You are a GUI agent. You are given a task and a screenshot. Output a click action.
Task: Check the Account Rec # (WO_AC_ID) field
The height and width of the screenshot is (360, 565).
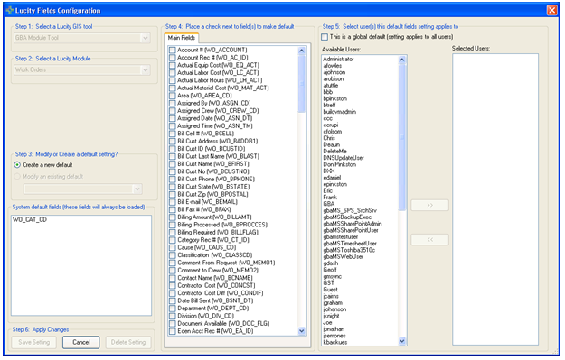click(x=173, y=58)
